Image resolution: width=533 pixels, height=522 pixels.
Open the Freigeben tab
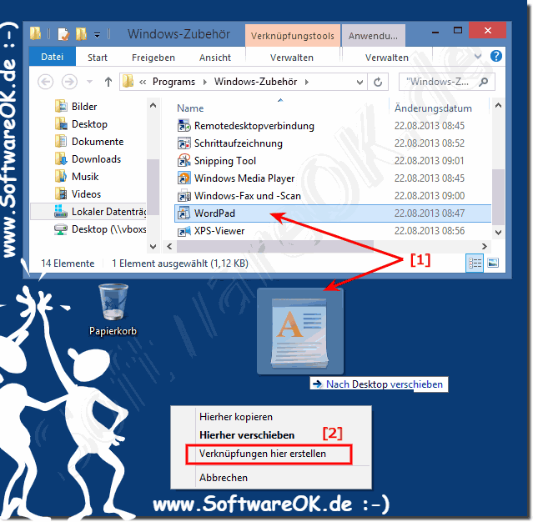pyautogui.click(x=153, y=58)
